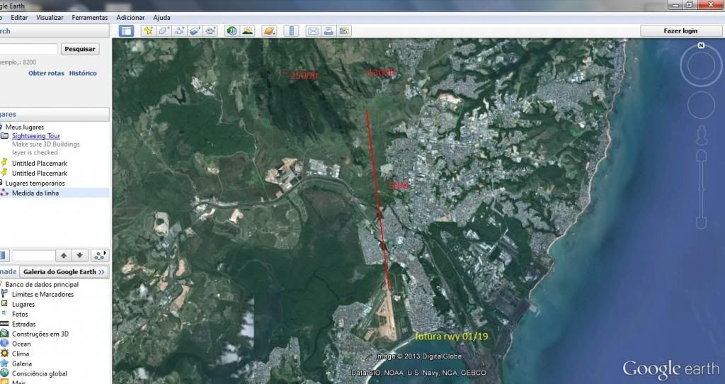The height and width of the screenshot is (384, 725).
Task: Open the planet switcher (Saturn) dropdown
Action: (x=269, y=31)
